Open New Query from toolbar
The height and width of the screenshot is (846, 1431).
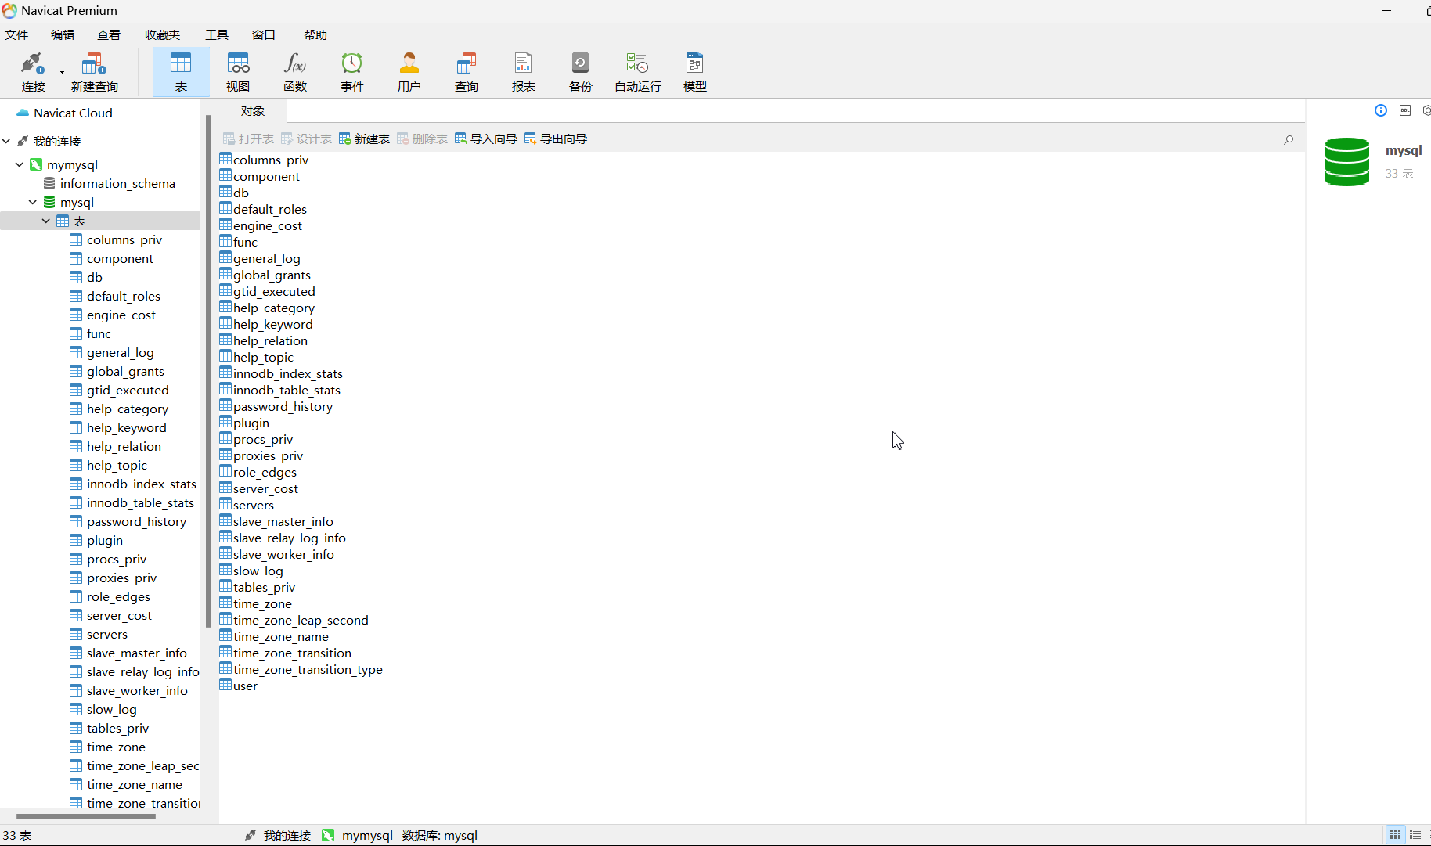tap(94, 72)
